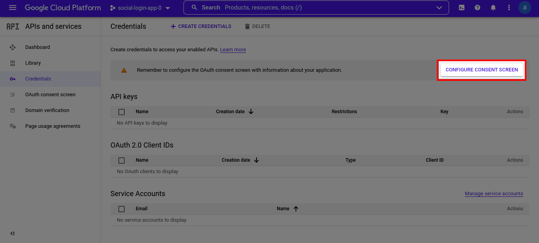
Task: Click the project hexagon icon
Action: coord(113,8)
